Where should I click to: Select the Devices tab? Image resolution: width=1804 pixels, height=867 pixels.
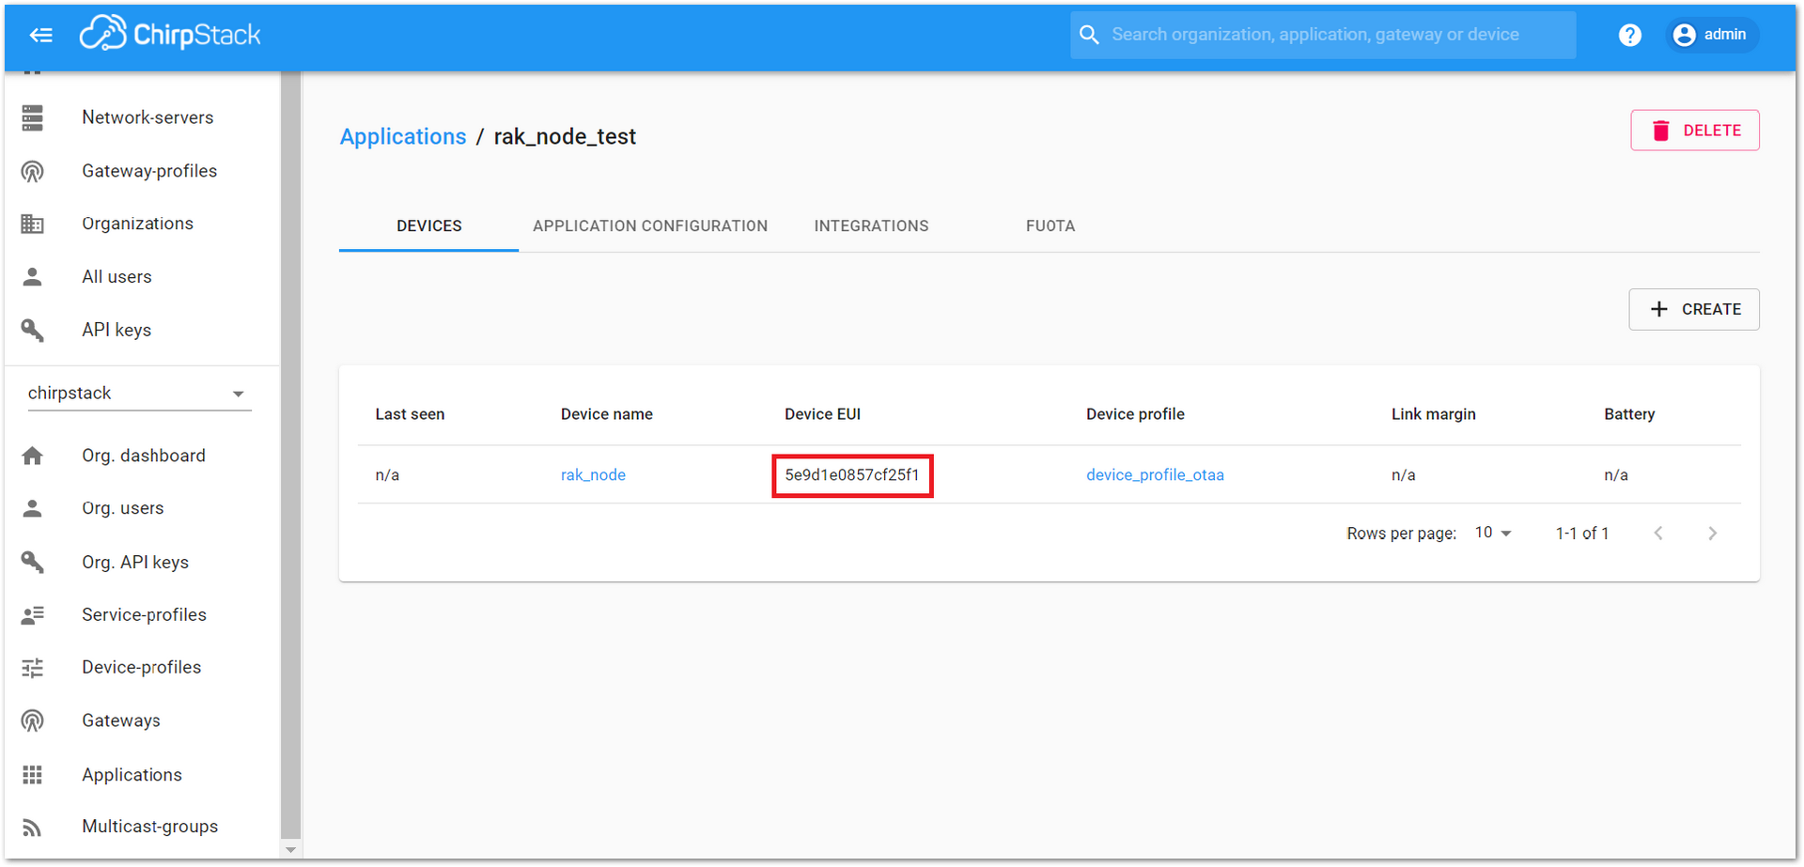pos(428,226)
